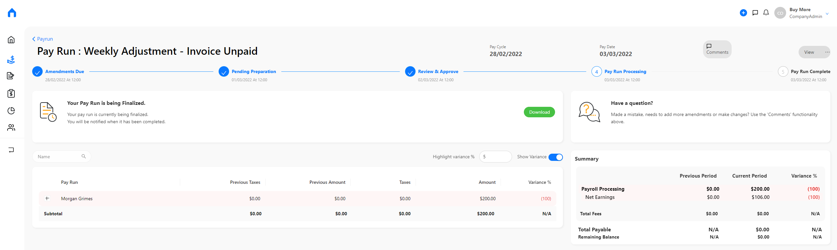
Task: Open the Home sidebar icon
Action: tap(11, 40)
